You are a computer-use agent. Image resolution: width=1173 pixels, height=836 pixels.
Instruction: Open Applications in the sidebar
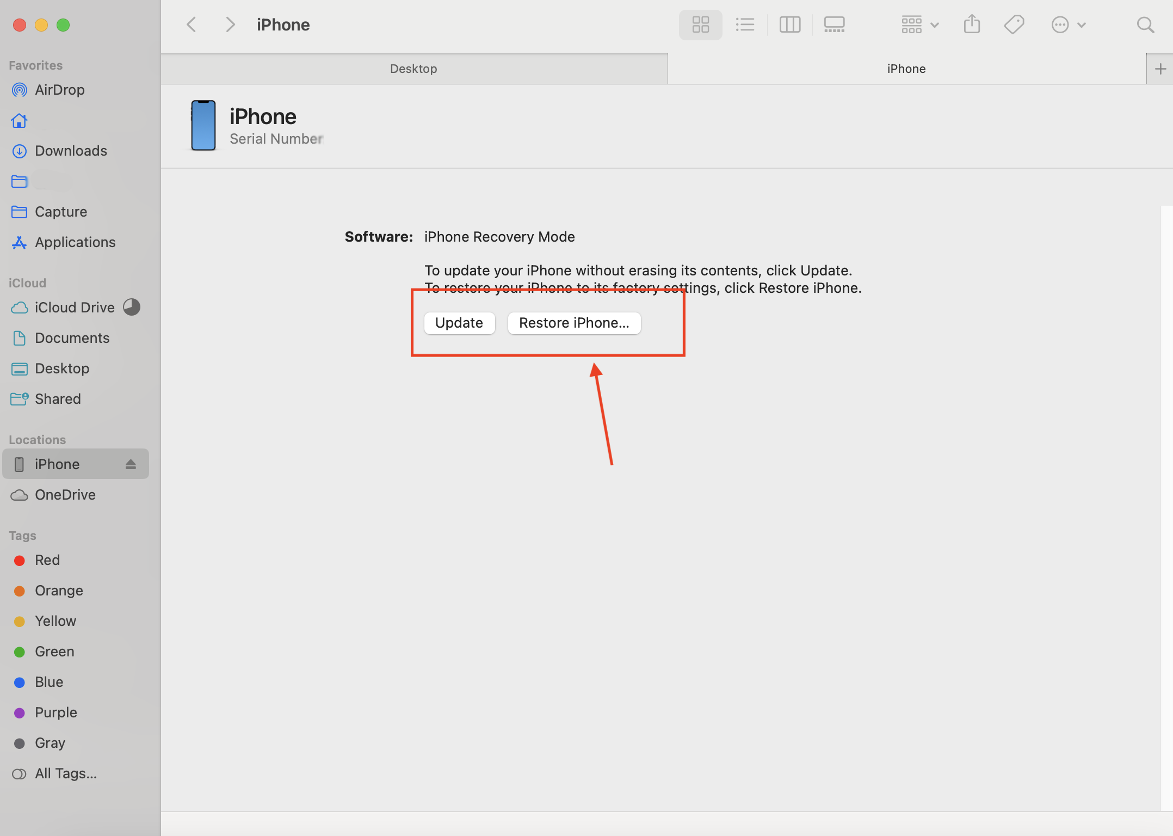pos(76,242)
